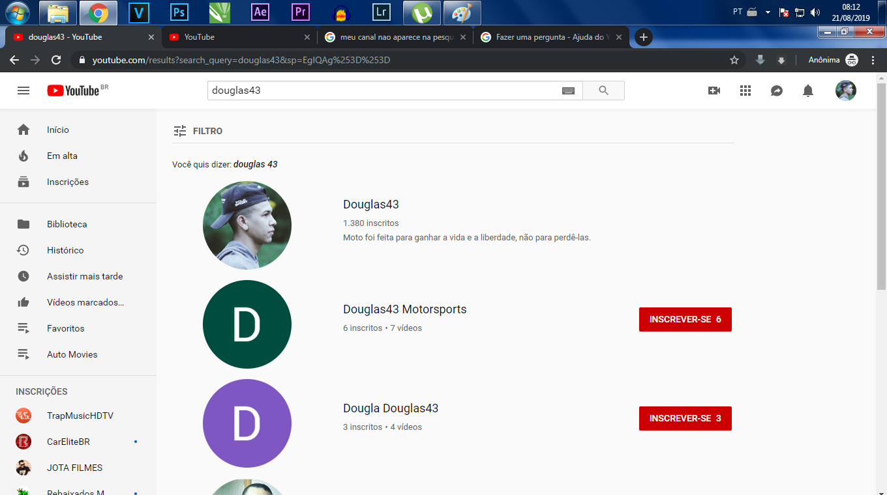Subscribe to Dougla Douglas43
Screen dimensions: 887x495
point(685,418)
